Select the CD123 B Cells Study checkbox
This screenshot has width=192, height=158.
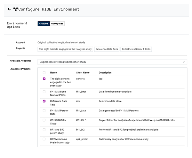click(44, 120)
